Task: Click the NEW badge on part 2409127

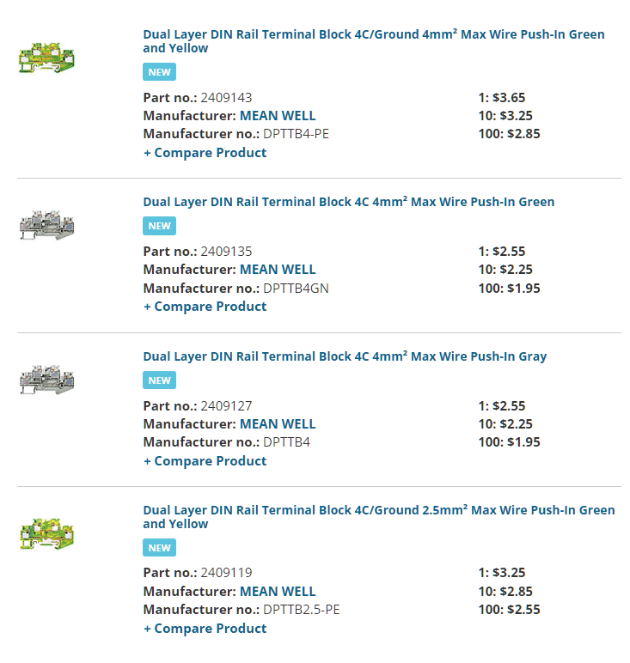Action: (x=159, y=380)
